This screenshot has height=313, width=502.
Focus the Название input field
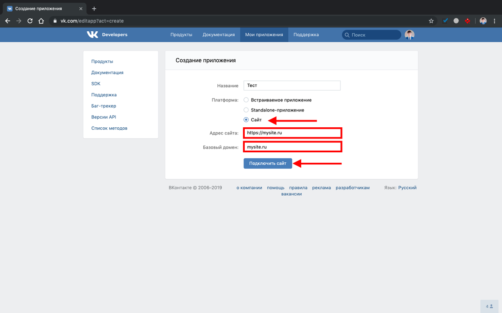(x=292, y=86)
